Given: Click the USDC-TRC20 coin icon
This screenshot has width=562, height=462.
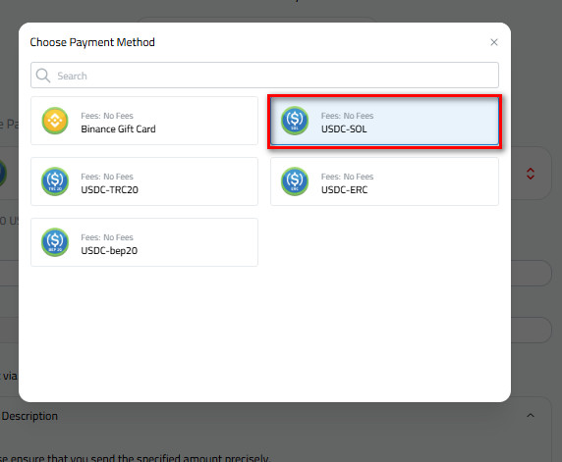Looking at the screenshot, I should [x=55, y=181].
